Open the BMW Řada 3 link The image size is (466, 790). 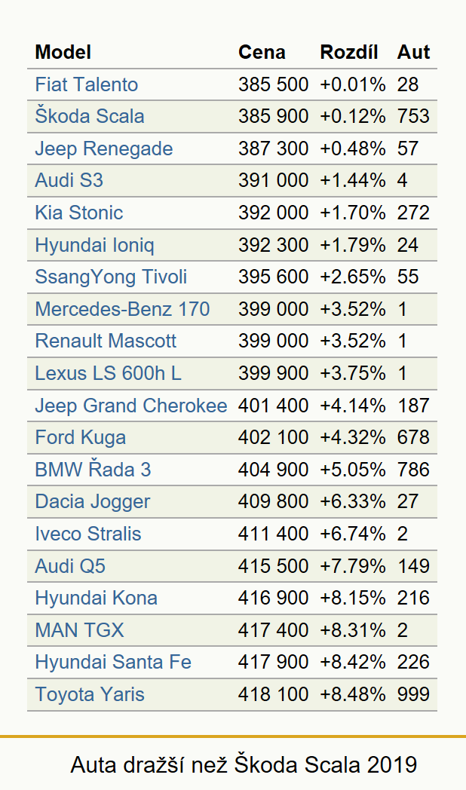point(94,470)
